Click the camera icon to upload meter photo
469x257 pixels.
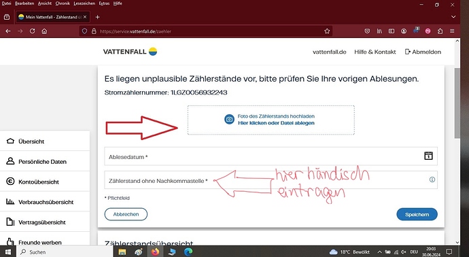[x=230, y=120]
